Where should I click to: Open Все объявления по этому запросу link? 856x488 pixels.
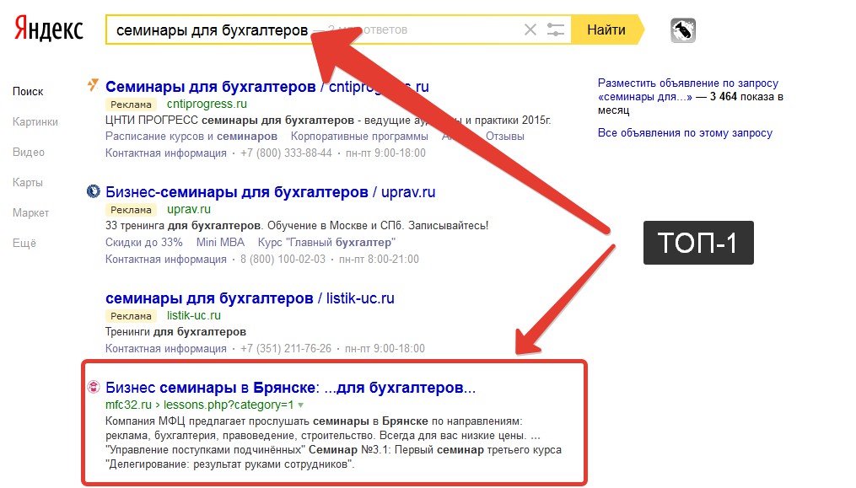point(685,132)
